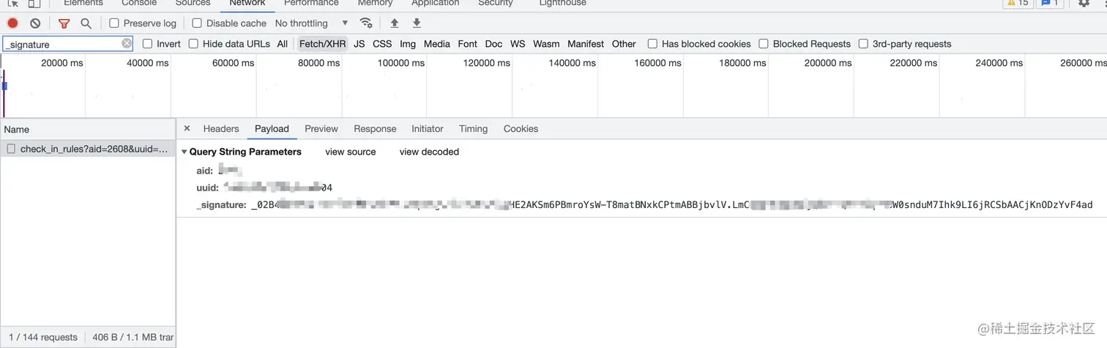Clear the network log
The width and height of the screenshot is (1107, 348).
pyautogui.click(x=35, y=23)
